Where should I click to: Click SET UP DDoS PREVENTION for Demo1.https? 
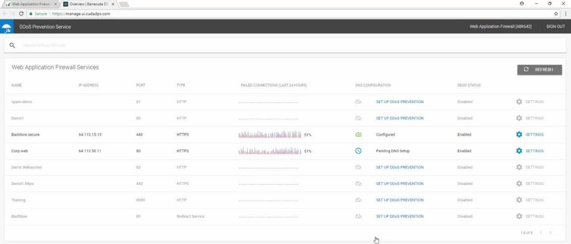coord(400,184)
